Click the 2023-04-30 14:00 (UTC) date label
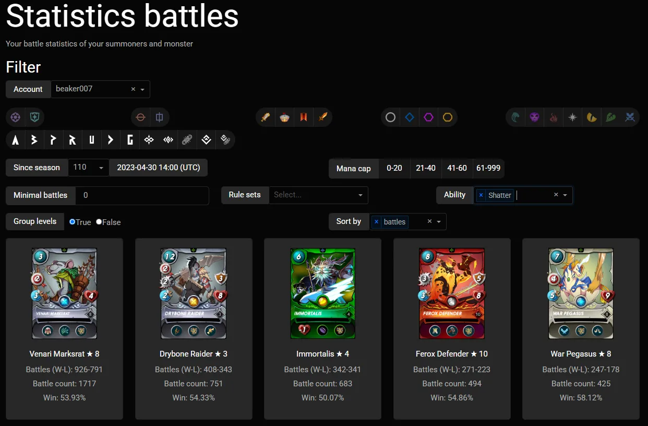648x426 pixels. tap(159, 168)
